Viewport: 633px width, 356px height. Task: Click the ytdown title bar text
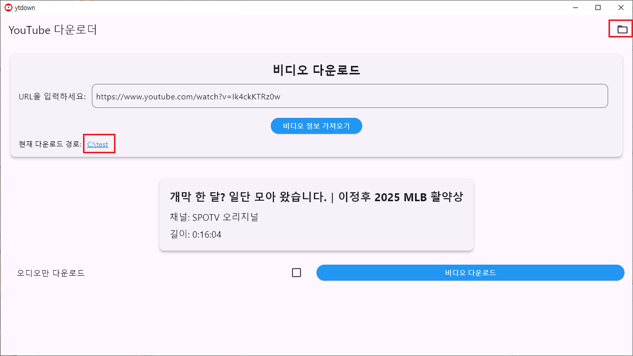25,8
